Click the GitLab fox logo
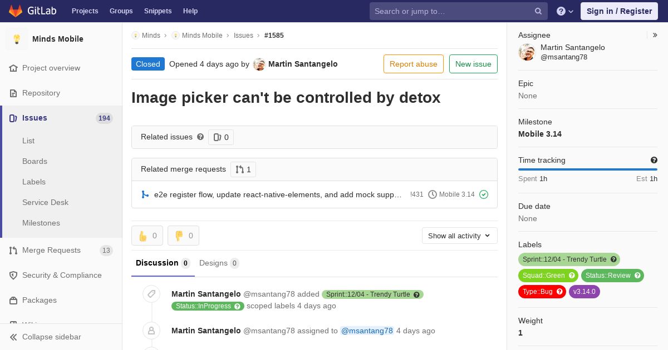Screen dimensions: 668x350 pyautogui.click(x=16, y=11)
